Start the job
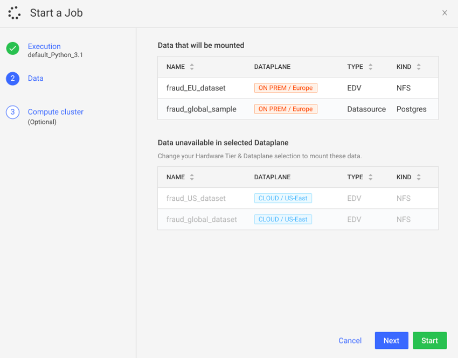 (429, 341)
